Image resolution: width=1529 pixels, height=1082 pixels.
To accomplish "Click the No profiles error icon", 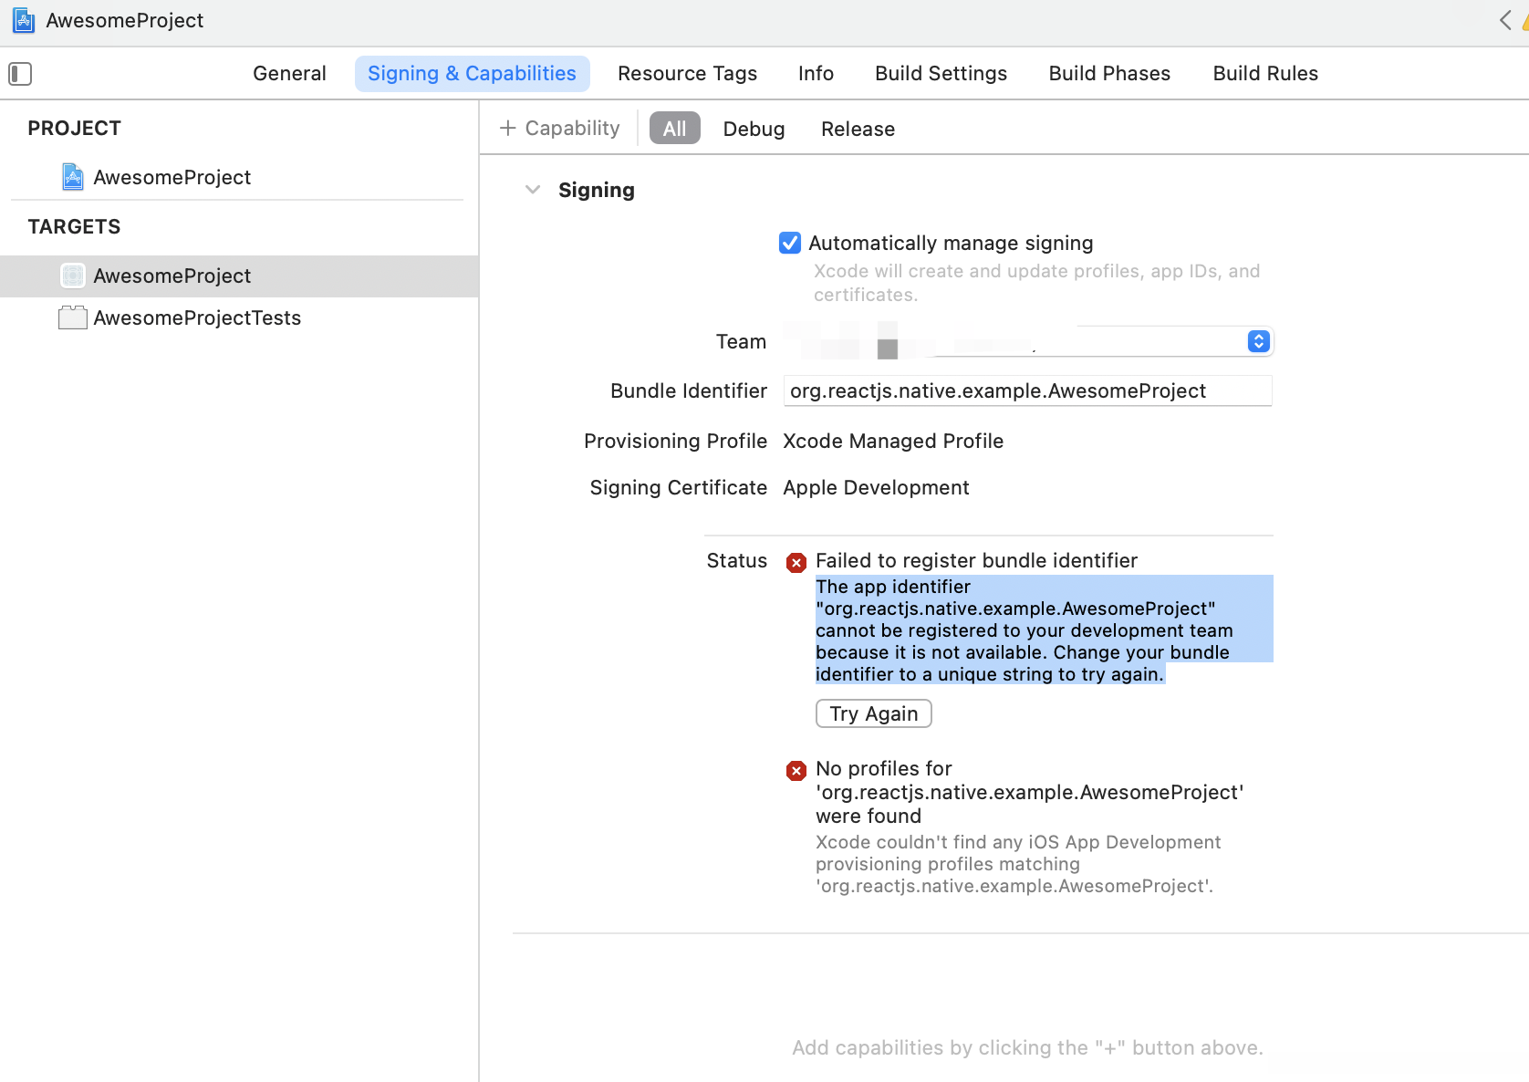I will [796, 771].
